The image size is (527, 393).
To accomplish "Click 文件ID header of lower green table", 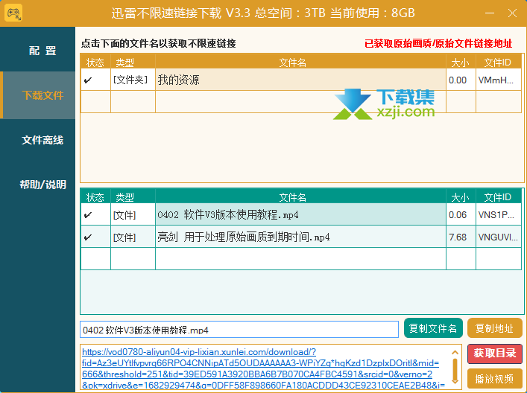I will point(498,197).
